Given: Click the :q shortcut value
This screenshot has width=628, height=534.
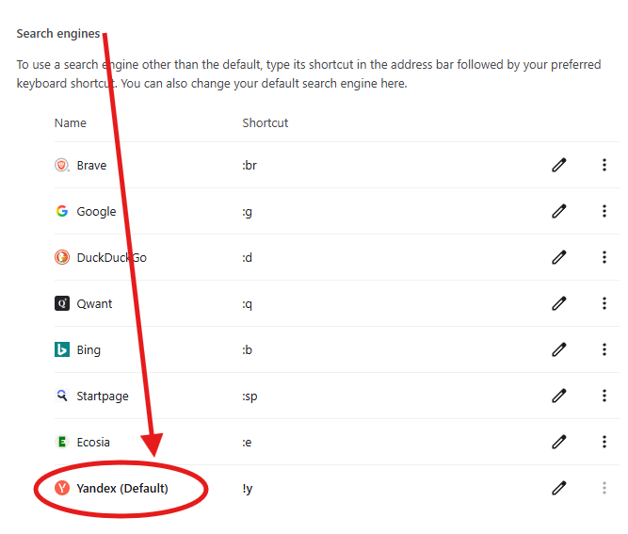Looking at the screenshot, I should click(x=247, y=304).
